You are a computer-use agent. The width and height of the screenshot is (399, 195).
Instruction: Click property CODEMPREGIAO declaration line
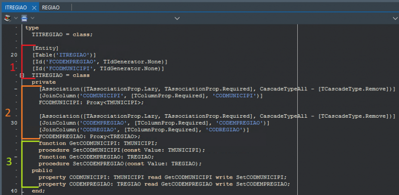(165, 184)
